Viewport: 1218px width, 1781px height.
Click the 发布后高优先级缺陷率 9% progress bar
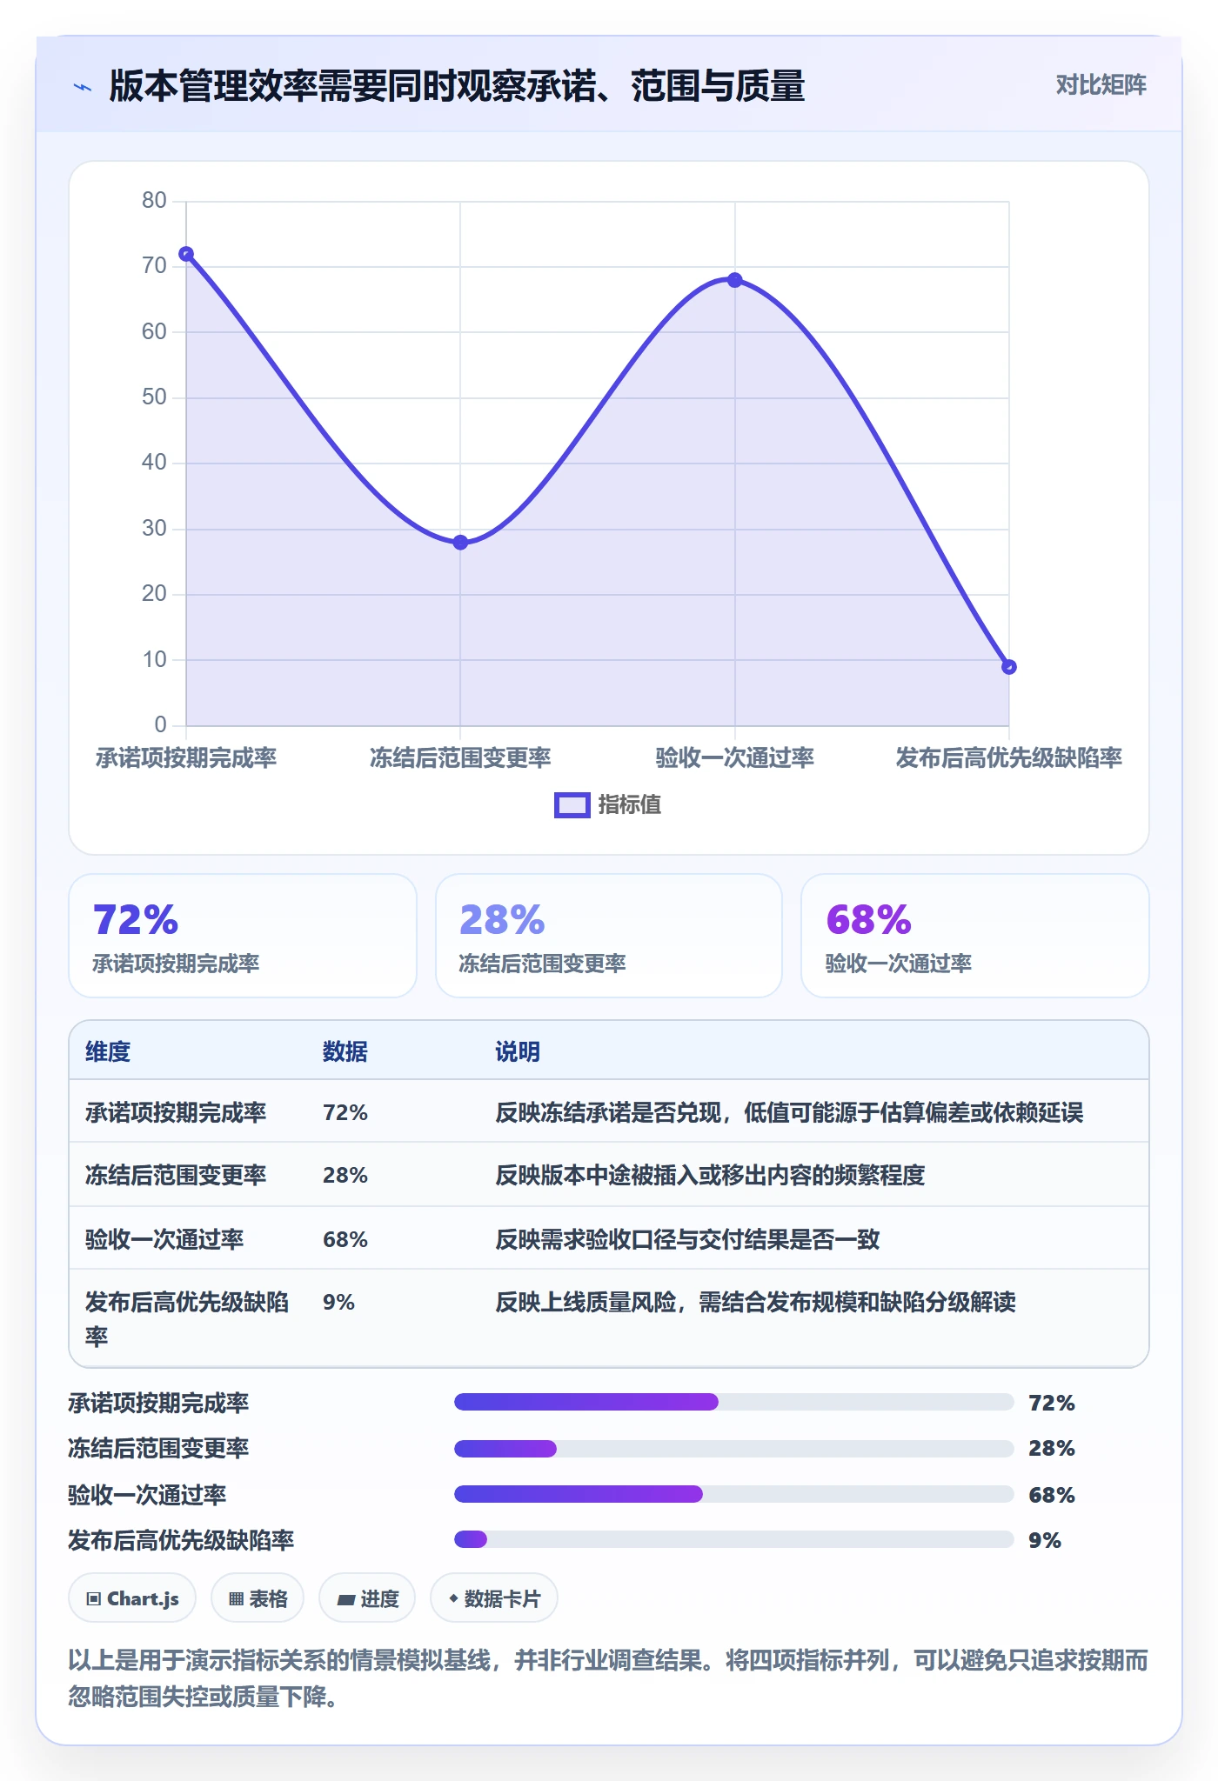click(734, 1539)
